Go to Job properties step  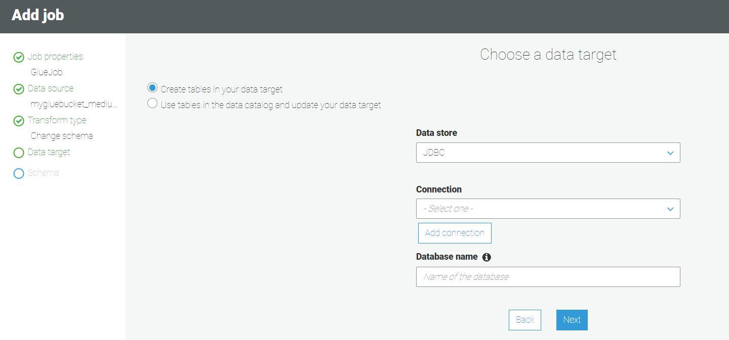pyautogui.click(x=55, y=57)
